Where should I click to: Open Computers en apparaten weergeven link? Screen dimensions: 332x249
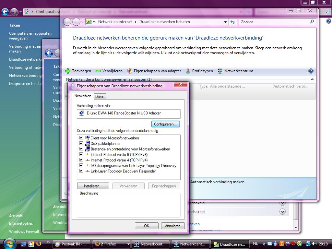point(30,36)
